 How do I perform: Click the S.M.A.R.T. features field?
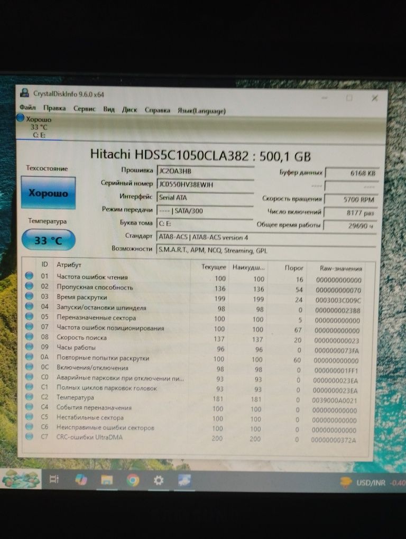(x=266, y=250)
